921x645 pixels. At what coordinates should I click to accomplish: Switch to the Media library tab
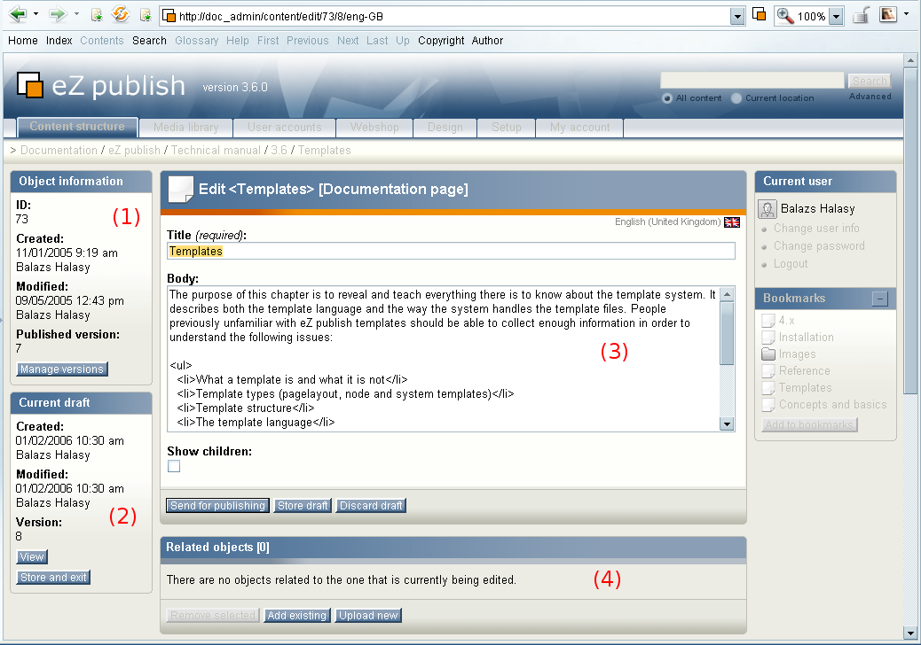[185, 128]
